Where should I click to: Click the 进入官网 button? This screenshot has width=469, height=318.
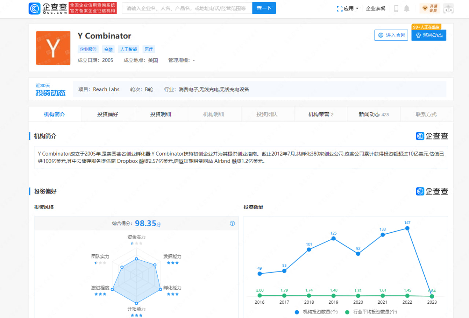391,35
